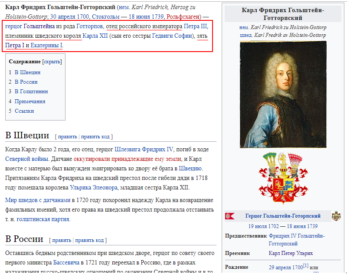Open the Карла XII link in the intro
This screenshot has width=347, height=274.
coord(95,36)
